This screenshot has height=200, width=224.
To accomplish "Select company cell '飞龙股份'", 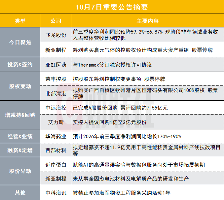I will coord(56,35).
